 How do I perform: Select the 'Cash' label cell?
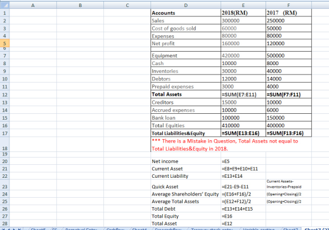(186, 63)
